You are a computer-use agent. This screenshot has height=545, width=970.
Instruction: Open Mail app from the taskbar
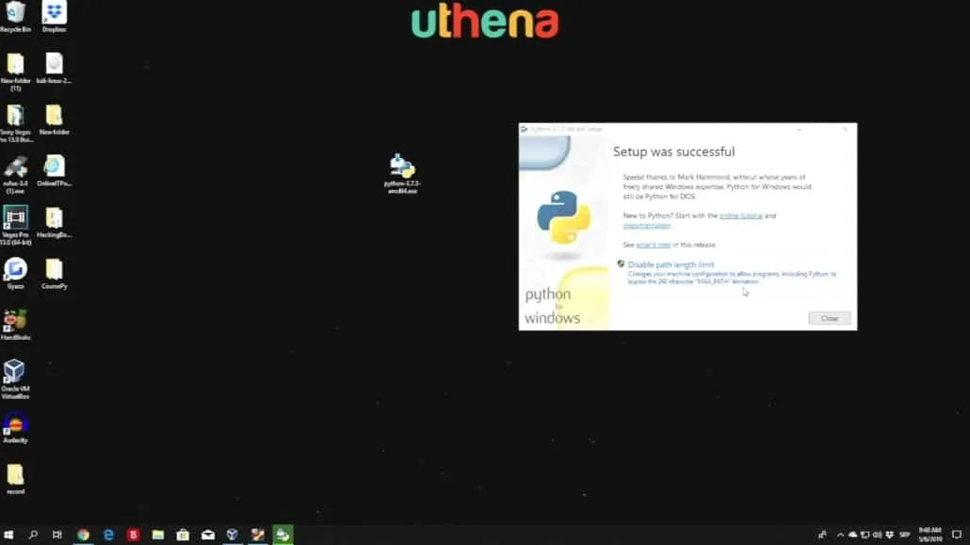pos(208,535)
